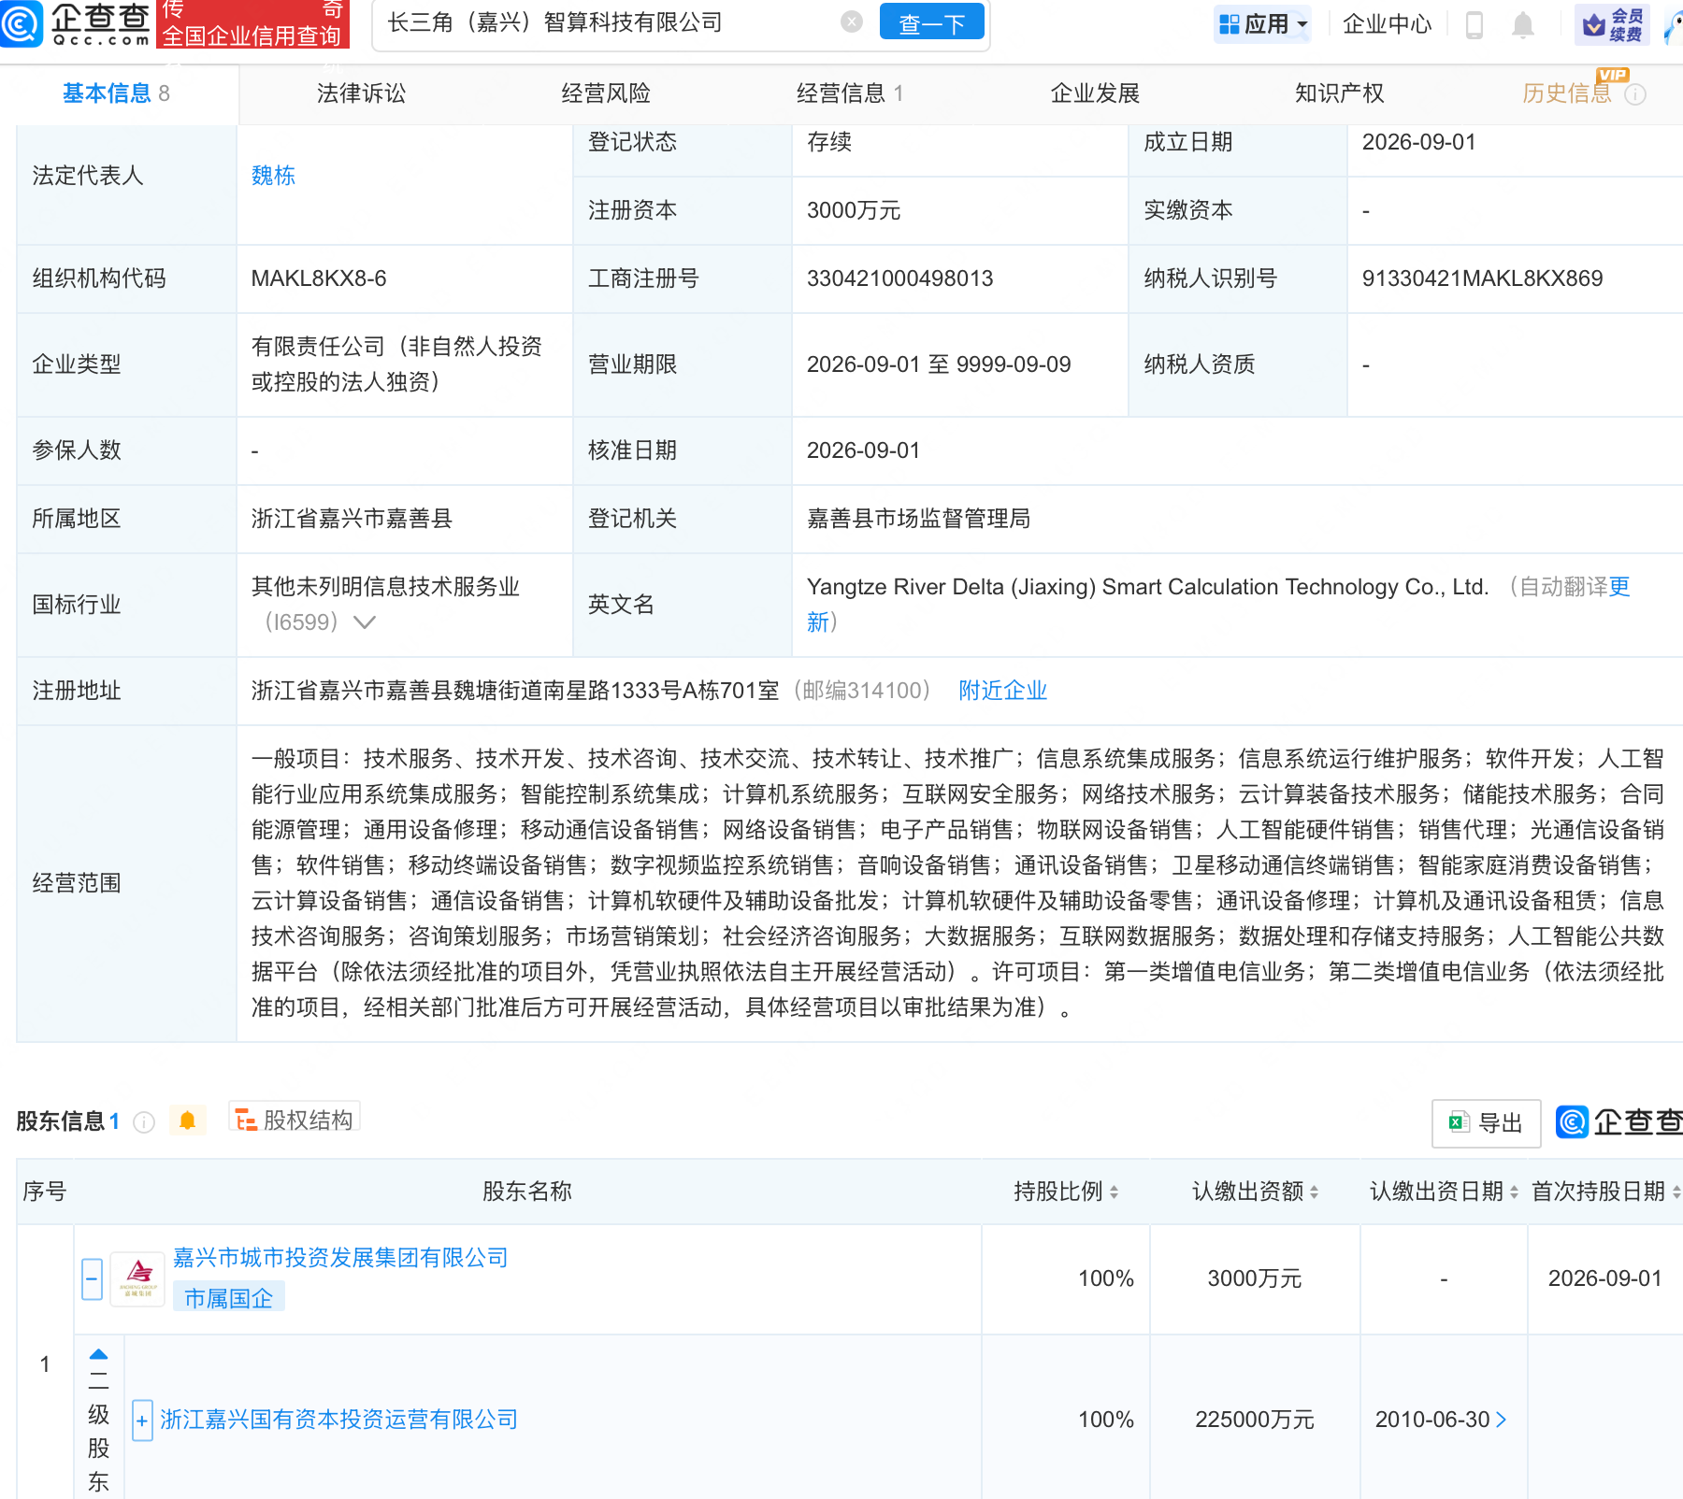Expand 浙江嘉兴国有资本投资运营有限公司 with plus toggle
Image resolution: width=1683 pixels, height=1499 pixels.
[142, 1420]
